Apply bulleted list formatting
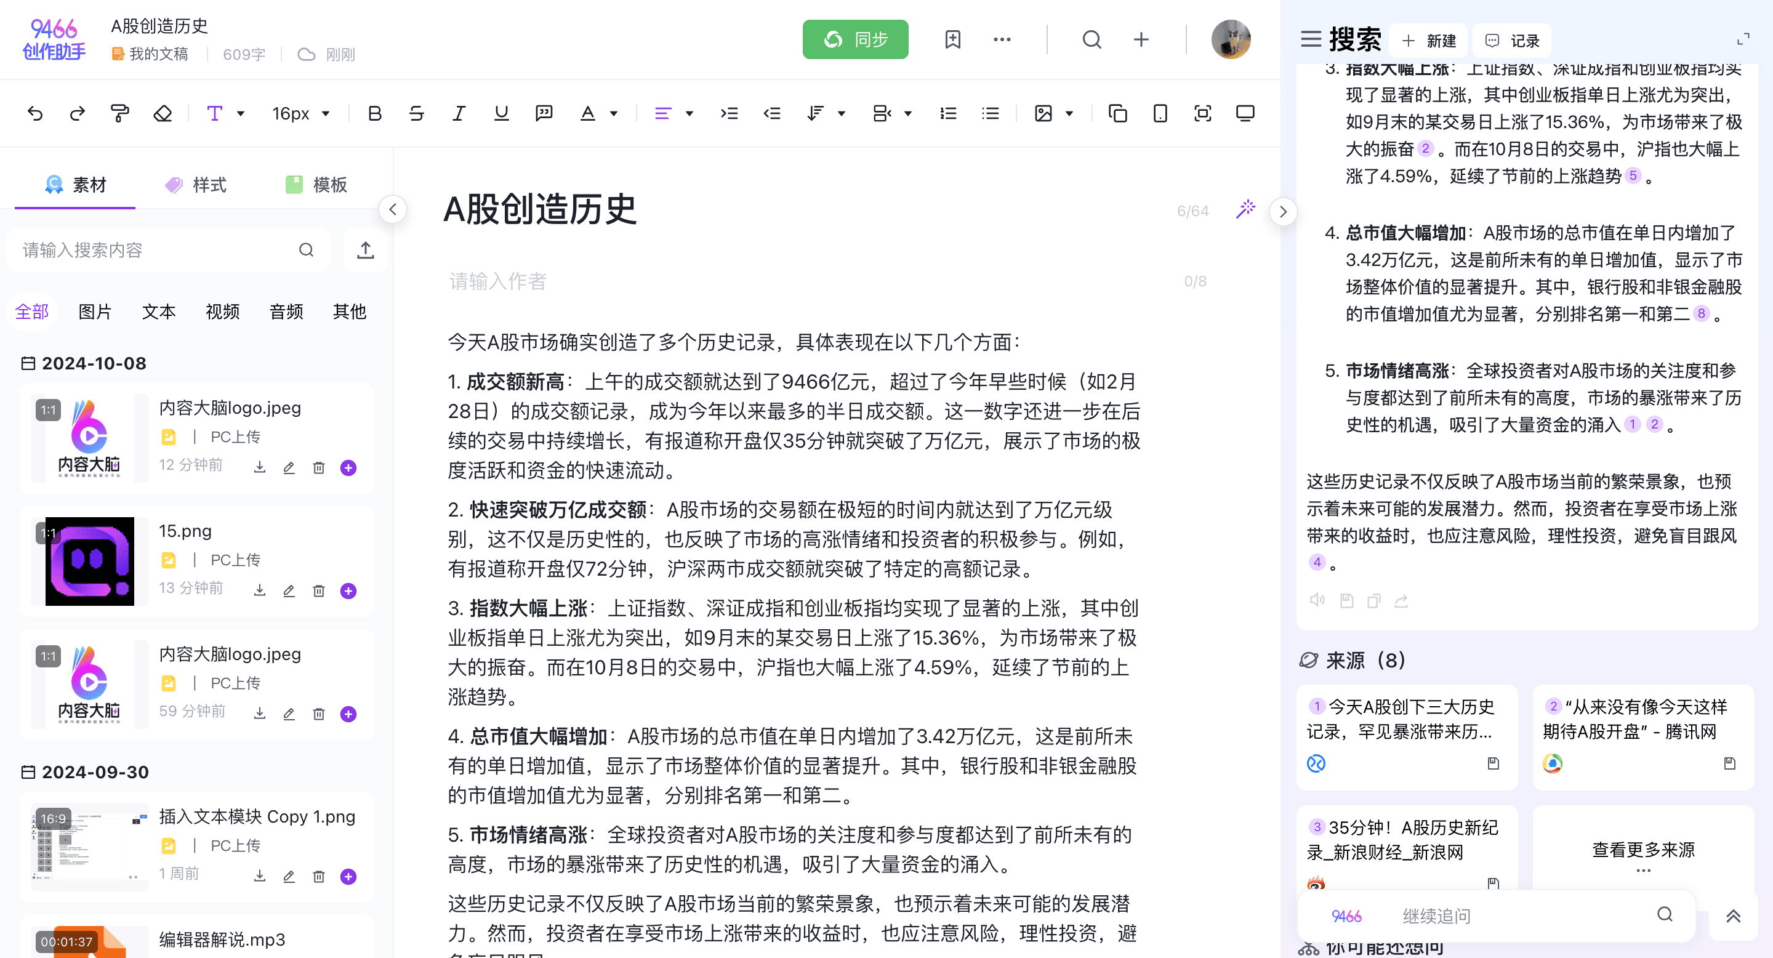The height and width of the screenshot is (958, 1773). tap(991, 113)
